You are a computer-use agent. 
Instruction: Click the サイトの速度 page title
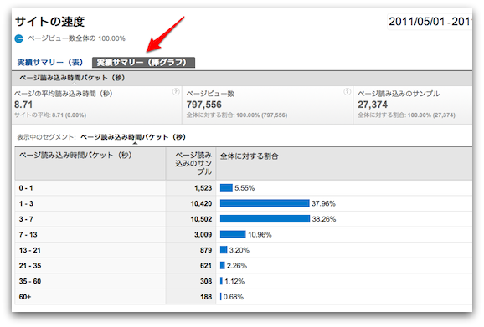click(x=49, y=22)
